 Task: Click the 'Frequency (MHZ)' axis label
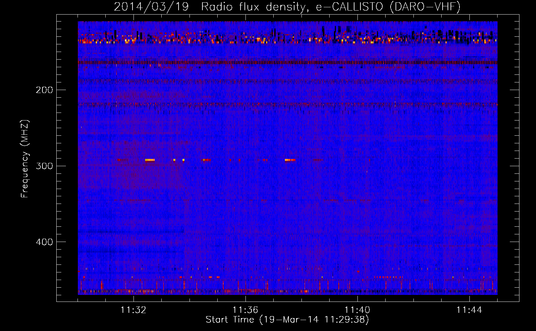(x=25, y=159)
